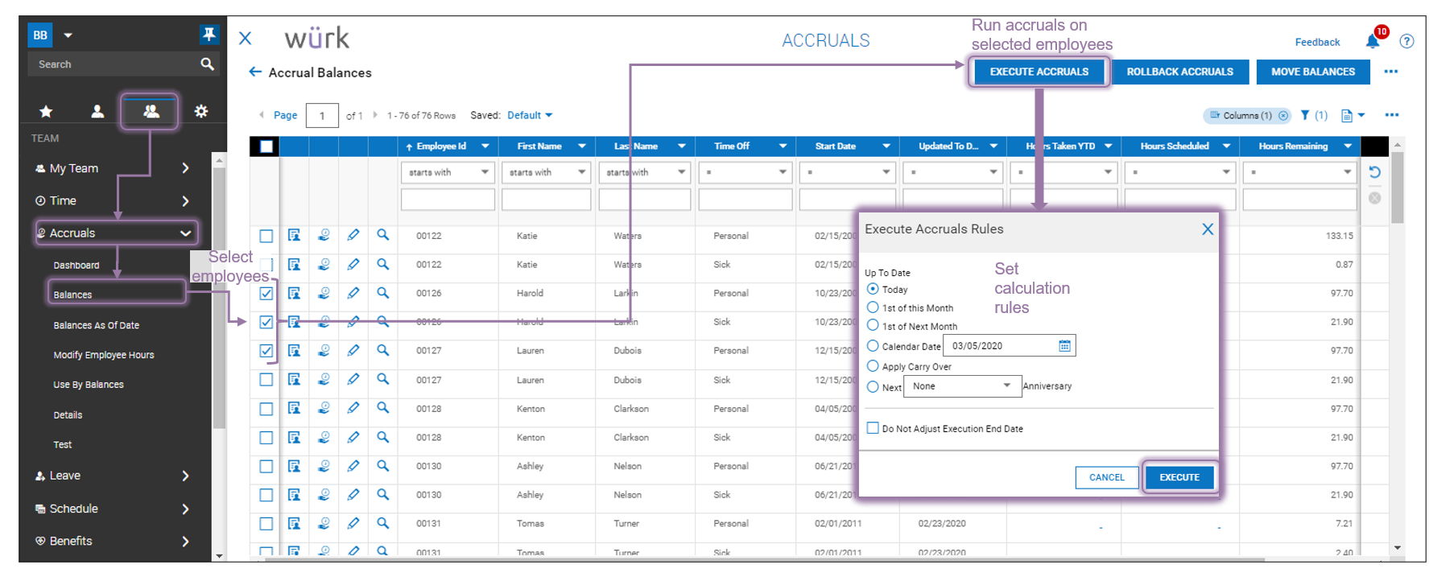Open Use By Balances
The width and height of the screenshot is (1433, 573).
pyautogui.click(x=89, y=385)
